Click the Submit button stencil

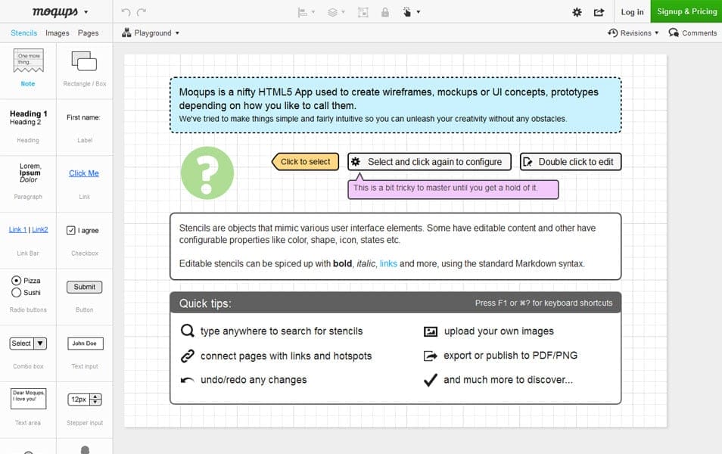[x=84, y=287]
